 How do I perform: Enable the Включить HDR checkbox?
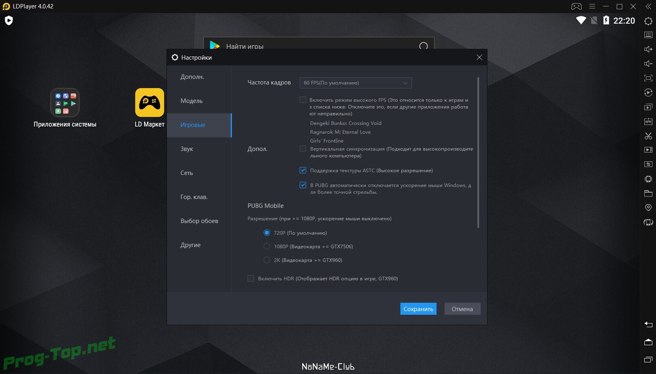point(251,278)
